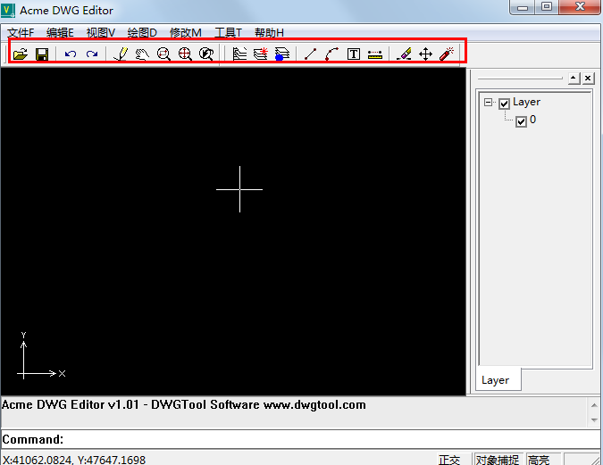The height and width of the screenshot is (465, 603).
Task: Open the 绘图D menu
Action: click(142, 33)
